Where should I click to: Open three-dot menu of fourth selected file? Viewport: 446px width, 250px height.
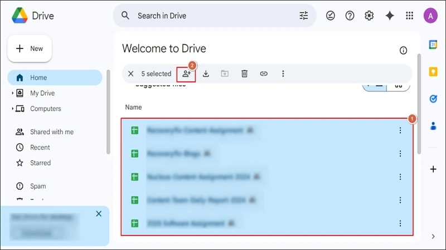[400, 200]
